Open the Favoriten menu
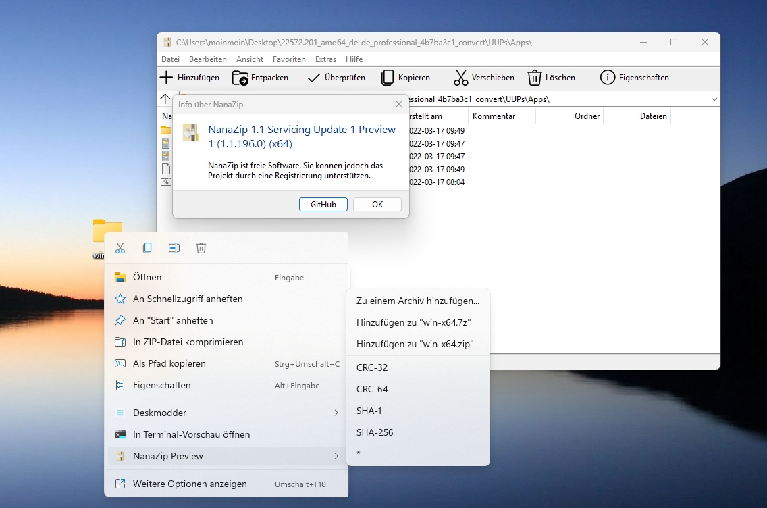The height and width of the screenshot is (508, 767). (289, 59)
